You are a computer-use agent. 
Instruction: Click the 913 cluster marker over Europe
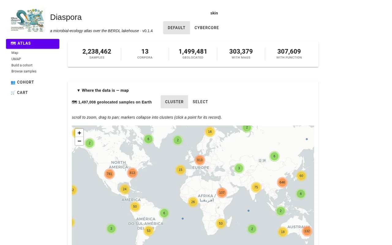(200, 160)
